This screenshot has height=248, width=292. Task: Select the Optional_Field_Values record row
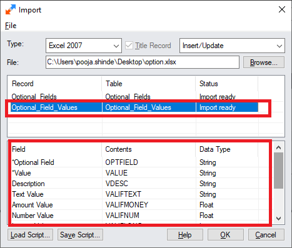134,107
